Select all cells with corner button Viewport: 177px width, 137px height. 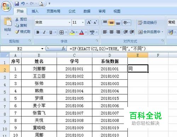tap(5, 55)
